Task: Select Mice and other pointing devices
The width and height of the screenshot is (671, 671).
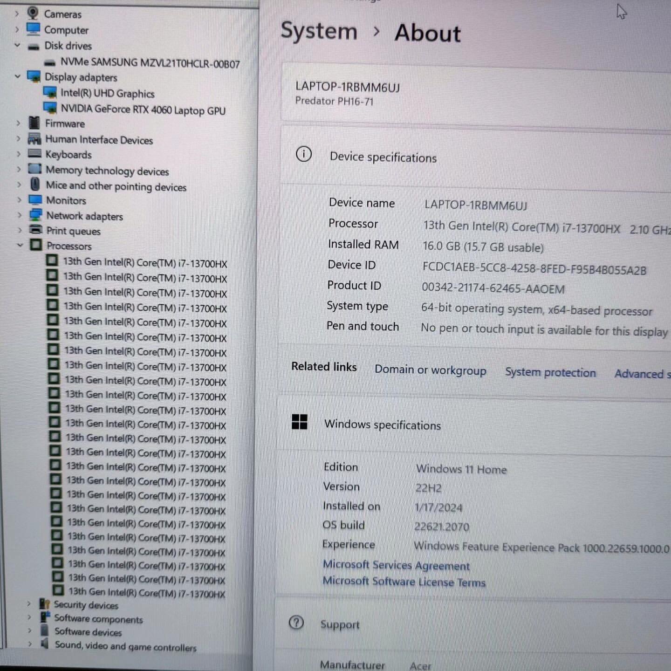Action: point(116,186)
